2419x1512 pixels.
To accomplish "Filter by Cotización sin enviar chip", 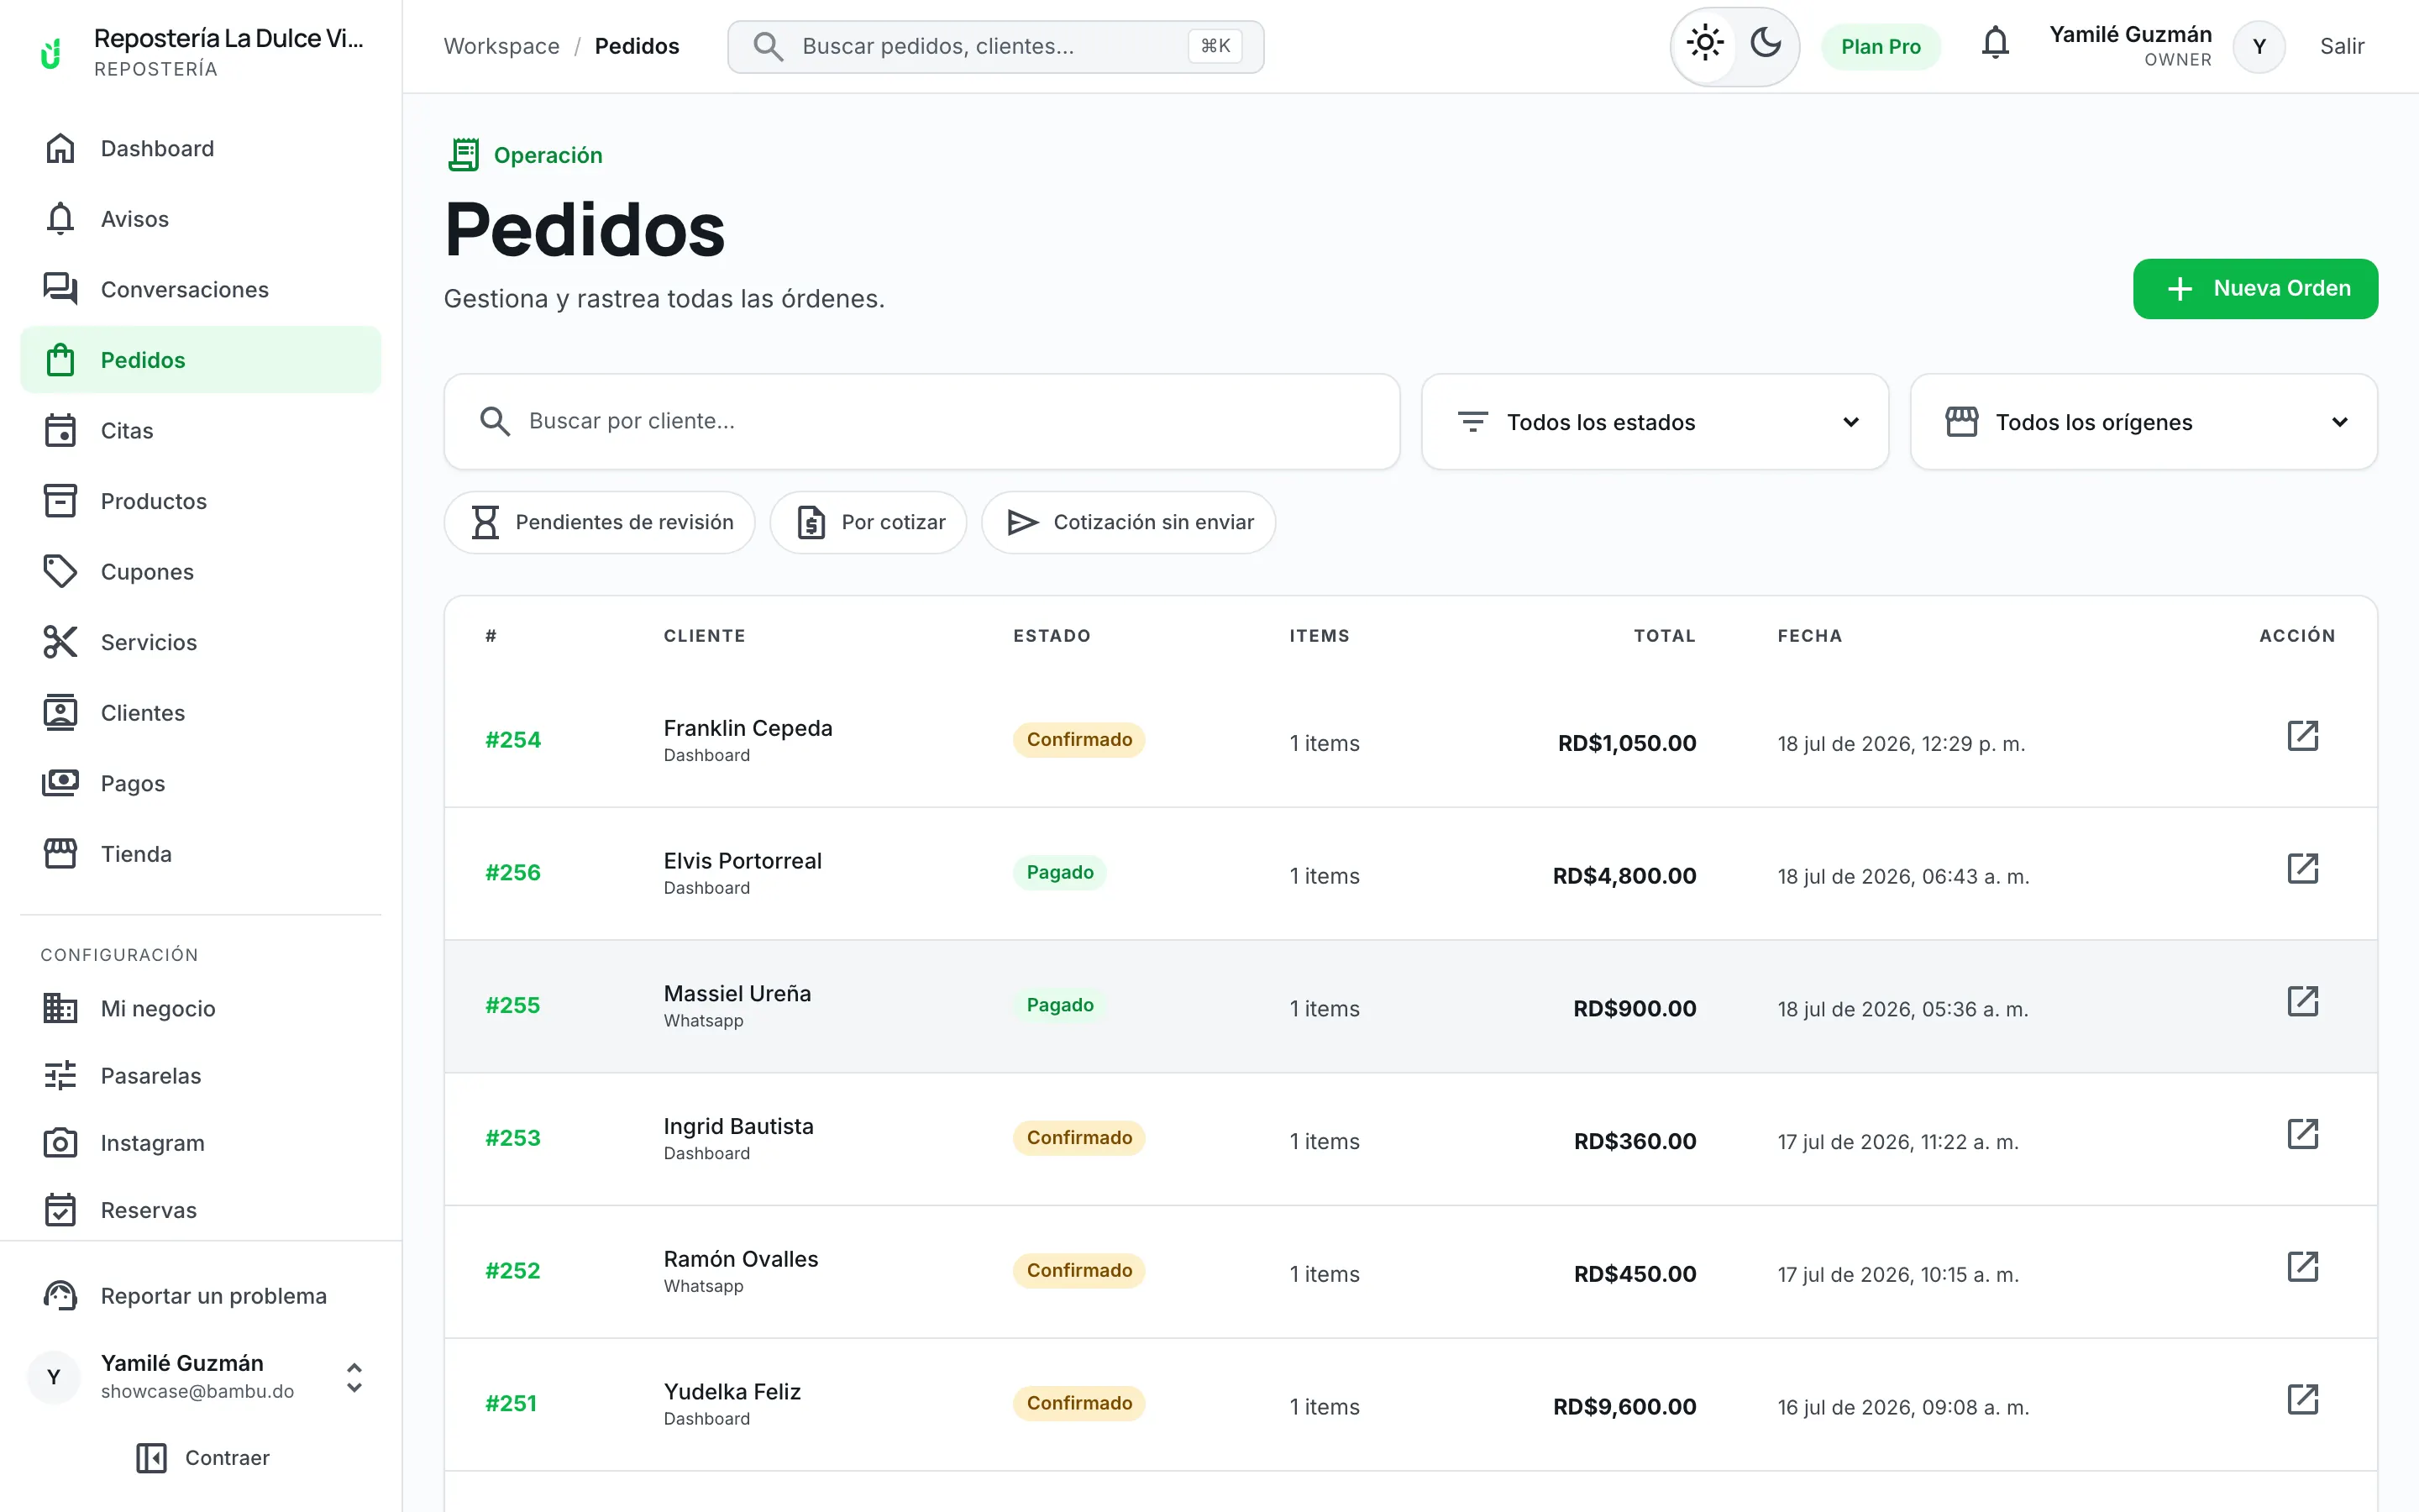I will click(1129, 522).
